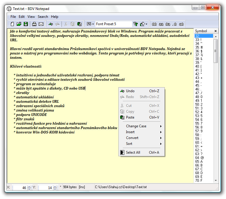Screen dimensions: 226x199
Task: Choose Cut in the context menu
Action: (142, 106)
